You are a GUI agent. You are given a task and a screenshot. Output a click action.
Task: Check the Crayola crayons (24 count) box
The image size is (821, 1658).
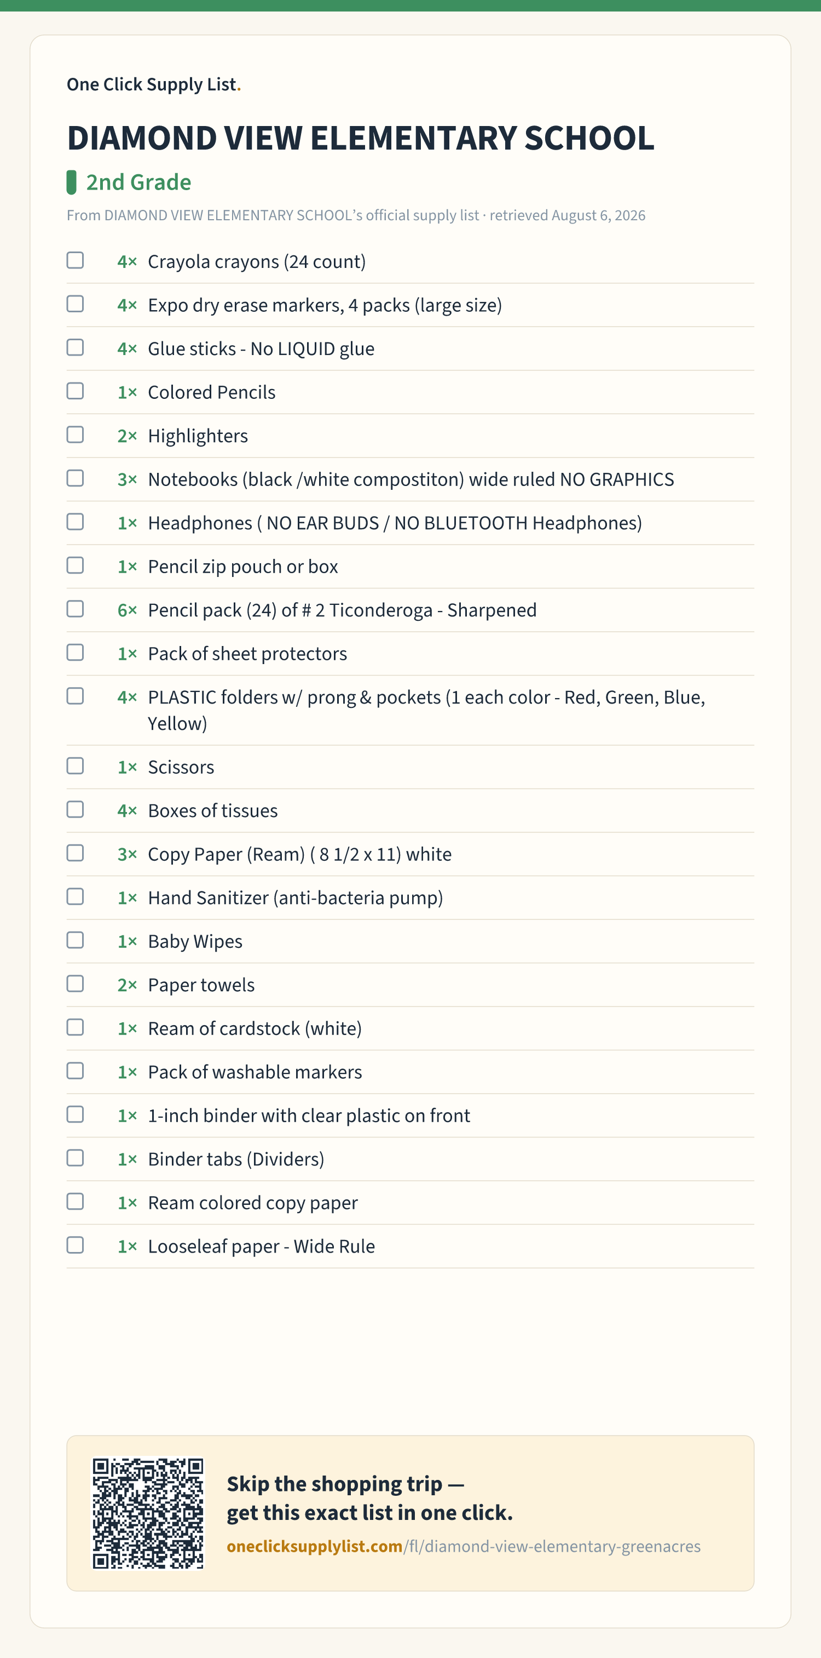75,260
